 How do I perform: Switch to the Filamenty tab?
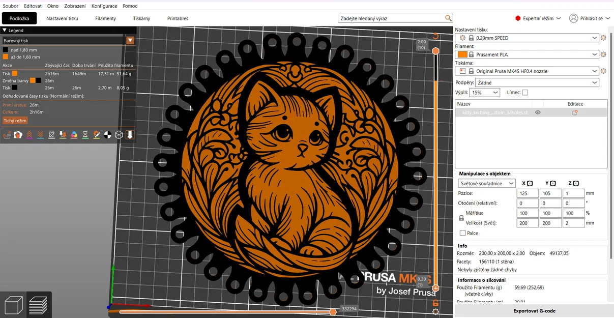105,18
